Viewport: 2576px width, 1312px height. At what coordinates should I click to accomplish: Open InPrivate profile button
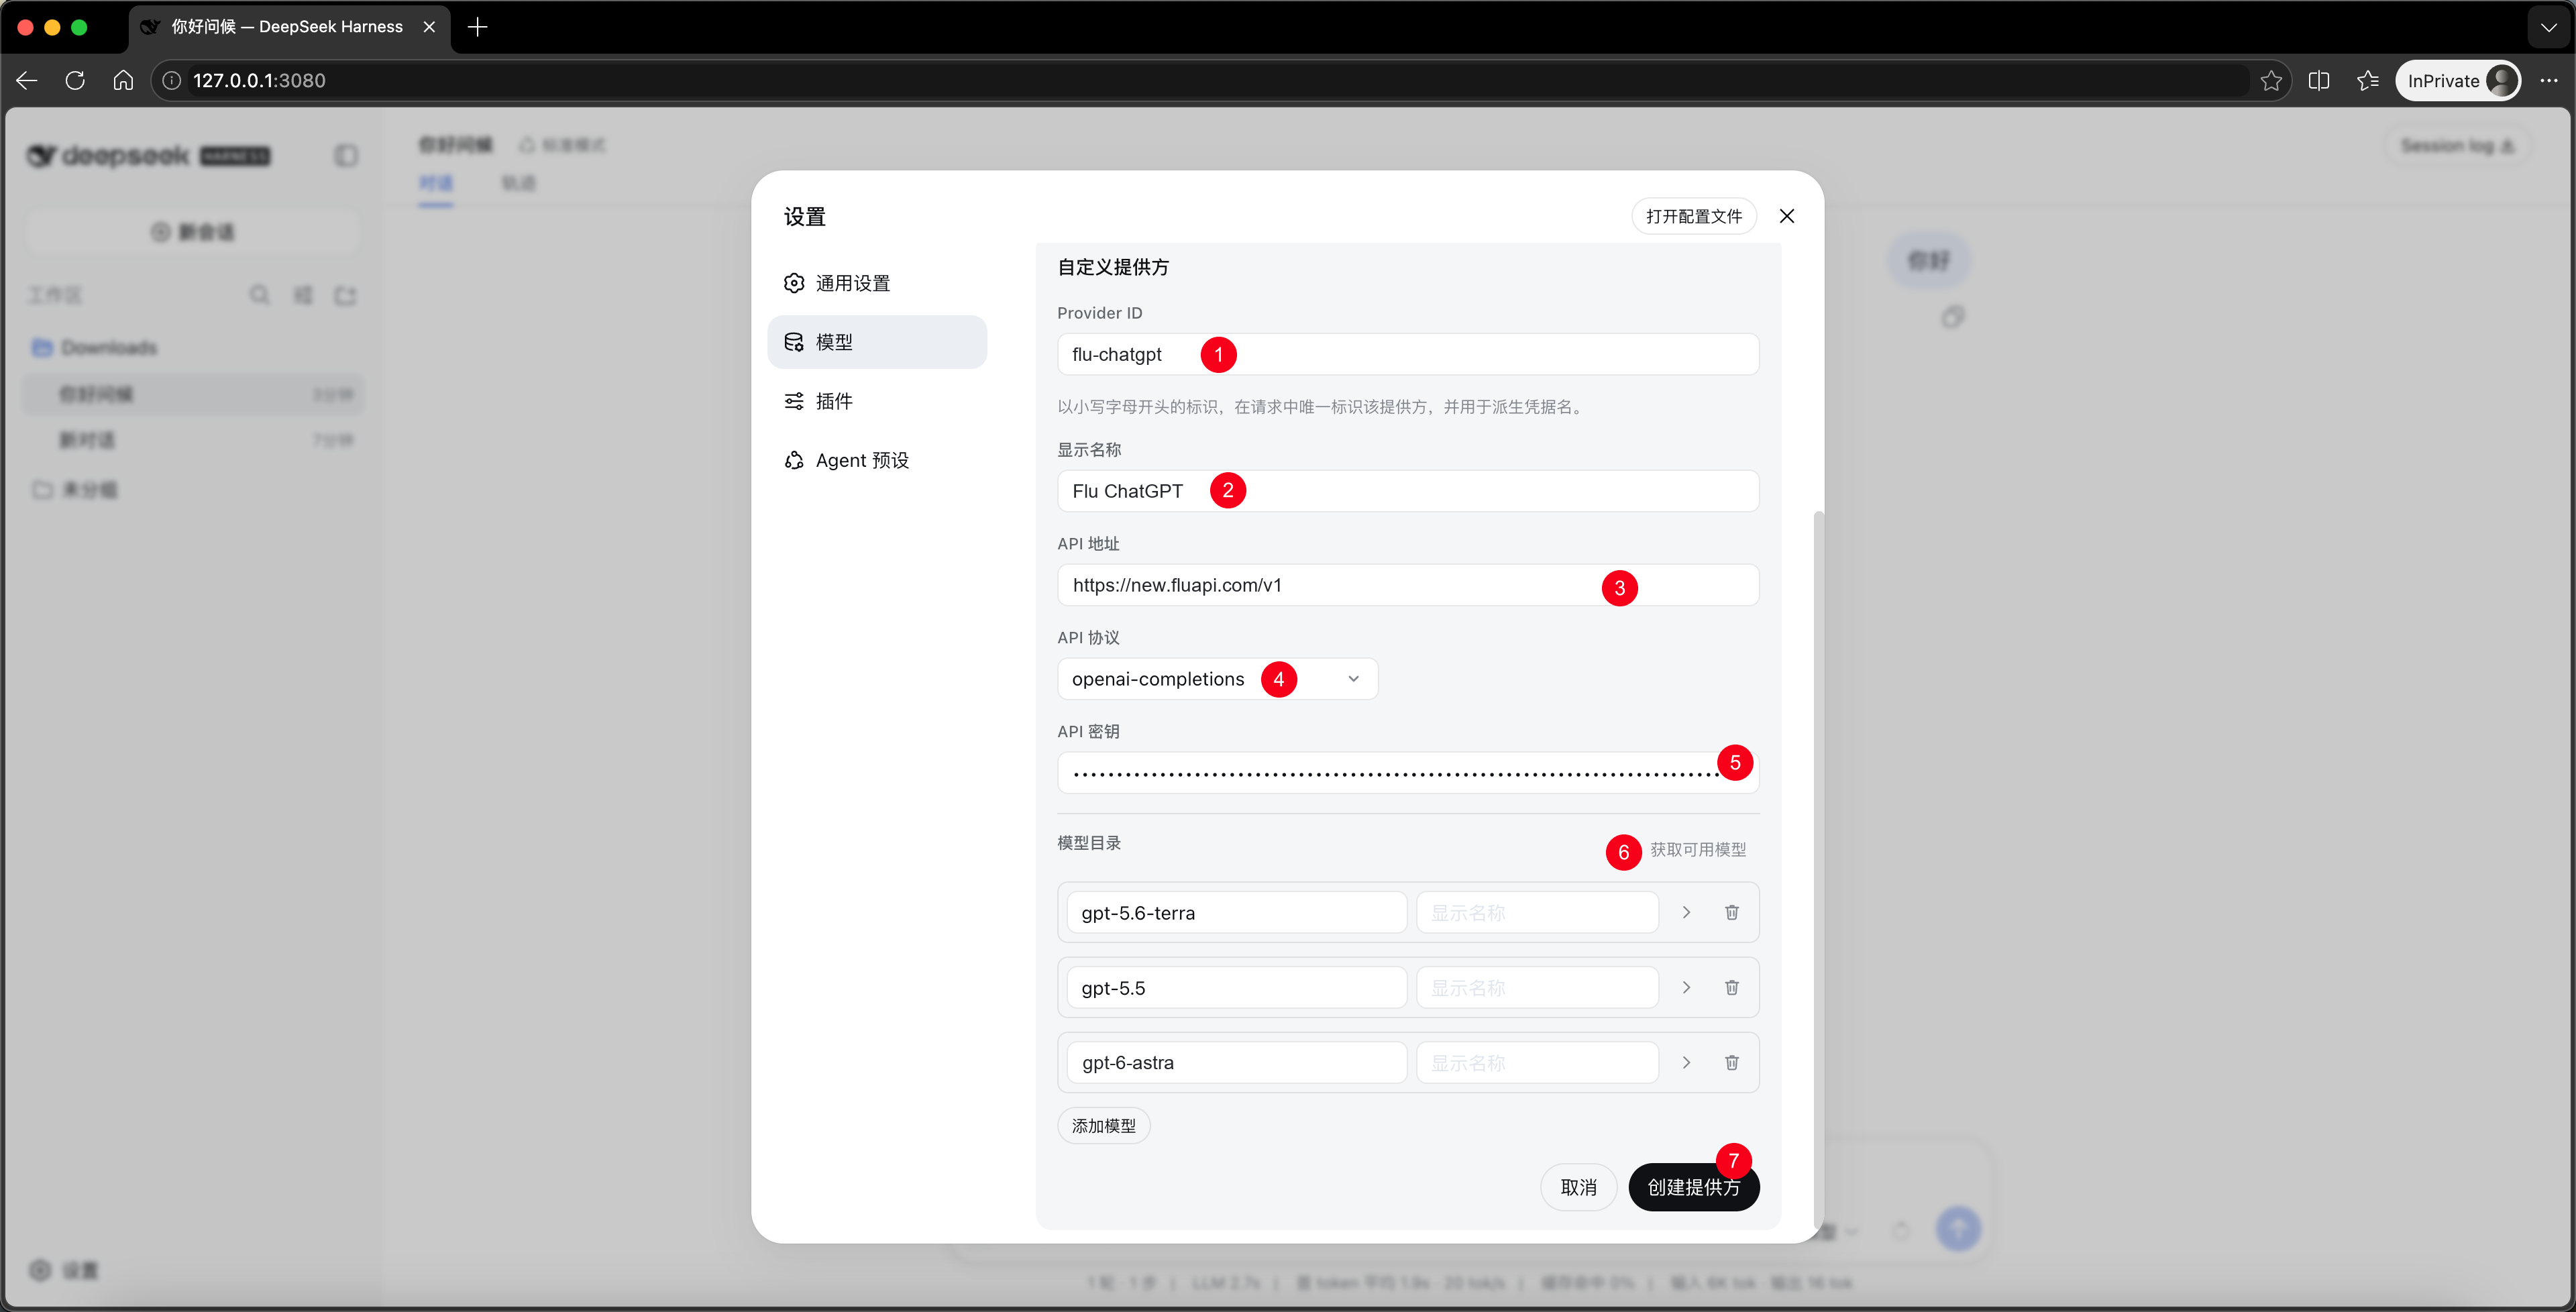(x=2458, y=81)
